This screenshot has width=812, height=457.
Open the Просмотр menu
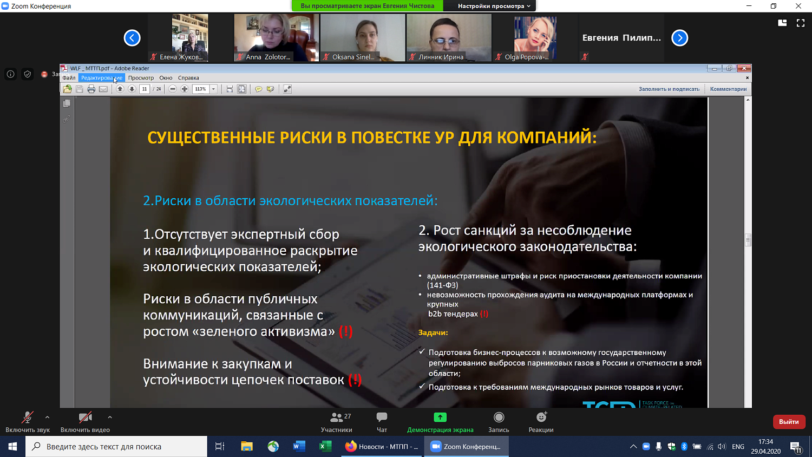pyautogui.click(x=141, y=78)
